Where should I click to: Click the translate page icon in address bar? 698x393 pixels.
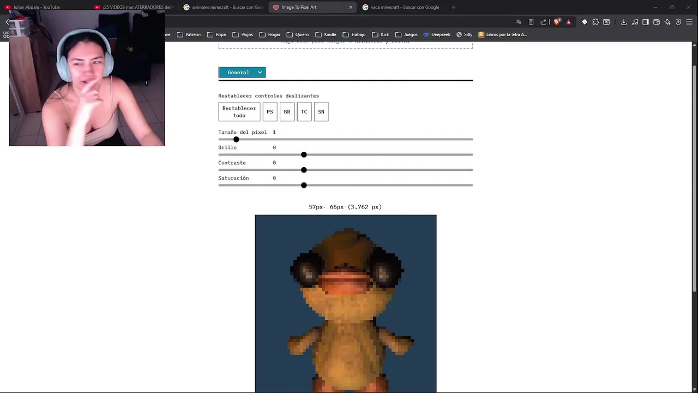(519, 22)
